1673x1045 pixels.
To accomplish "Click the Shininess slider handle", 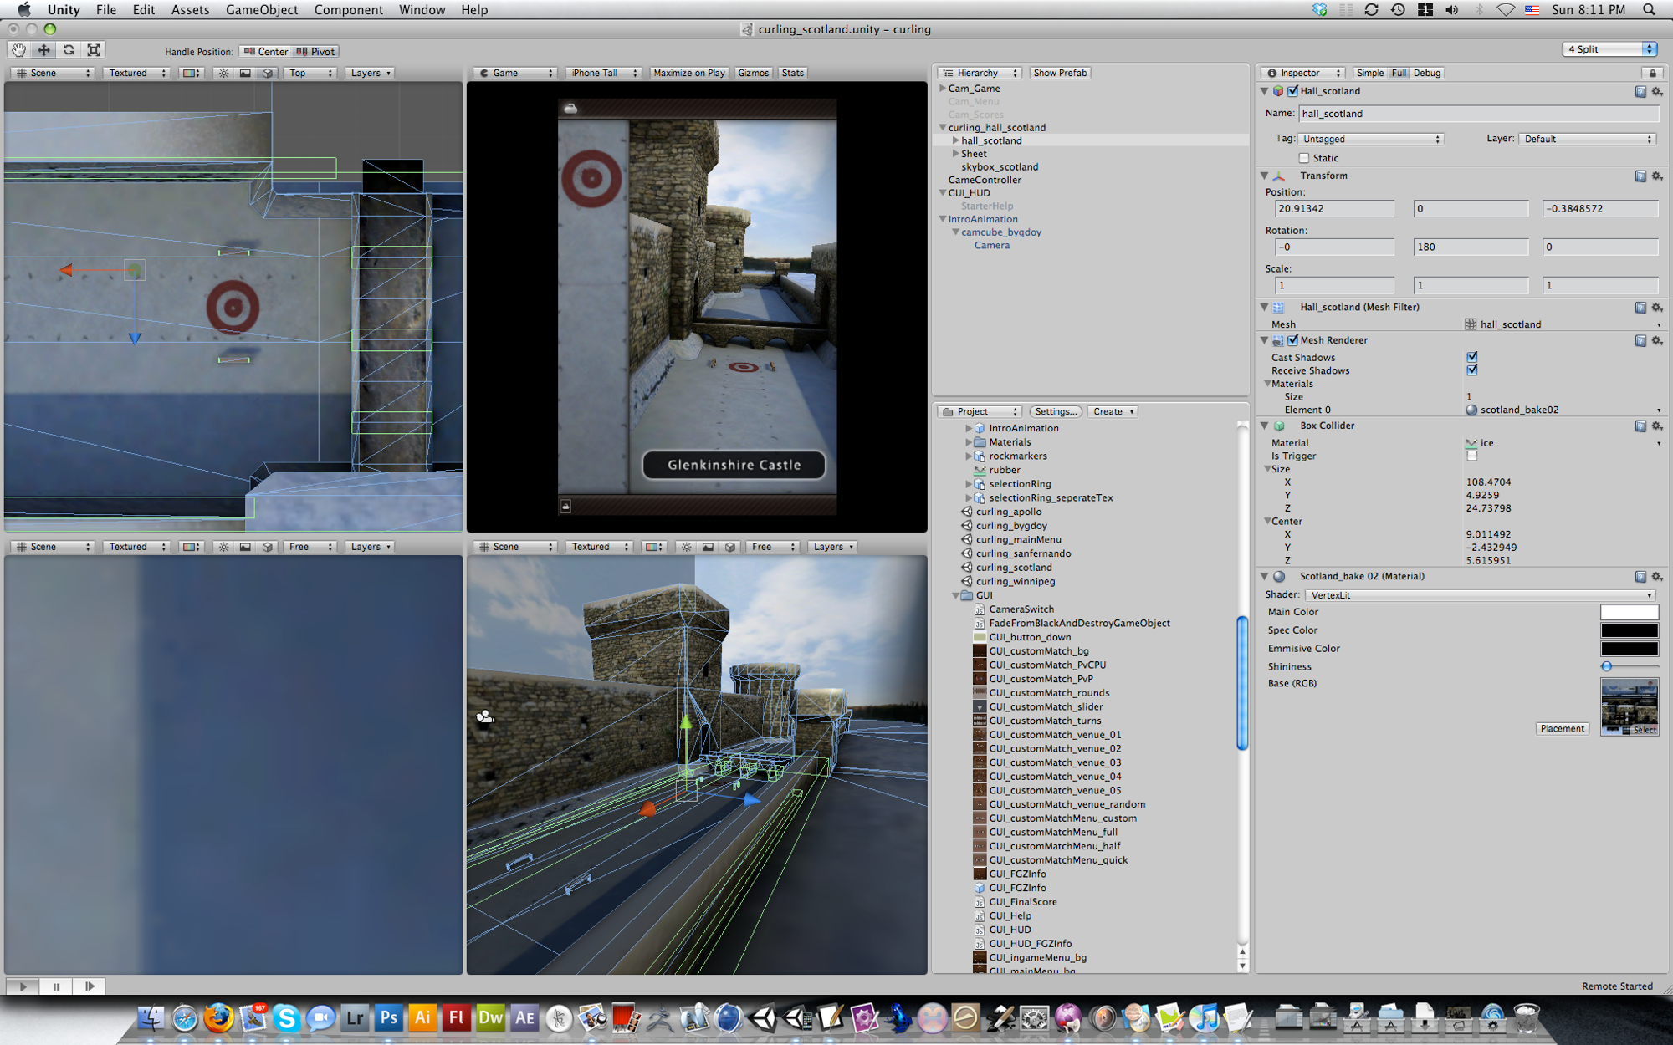I will click(1606, 667).
